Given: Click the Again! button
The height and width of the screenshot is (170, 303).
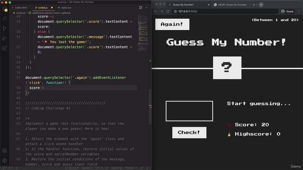Looking at the screenshot, I should 172,24.
